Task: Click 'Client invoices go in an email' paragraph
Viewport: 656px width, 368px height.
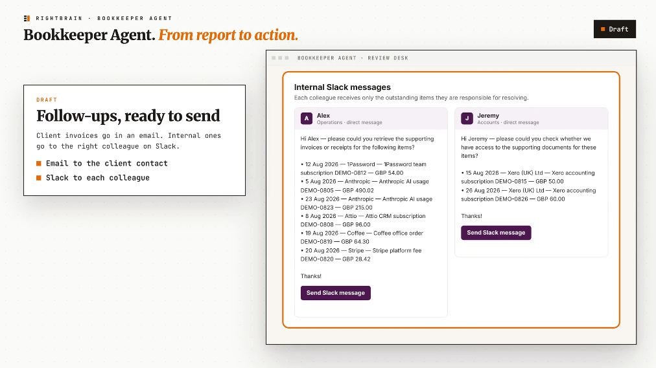Action: click(x=128, y=141)
